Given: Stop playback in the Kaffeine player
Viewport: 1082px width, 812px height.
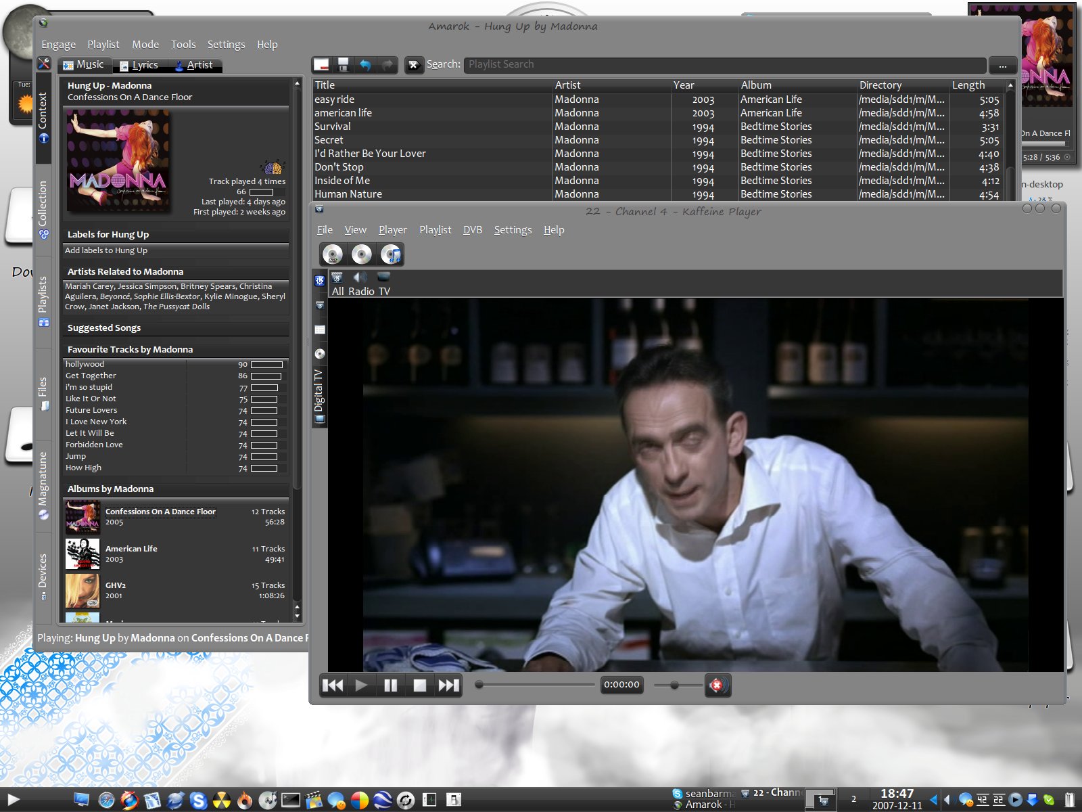Looking at the screenshot, I should pyautogui.click(x=419, y=685).
